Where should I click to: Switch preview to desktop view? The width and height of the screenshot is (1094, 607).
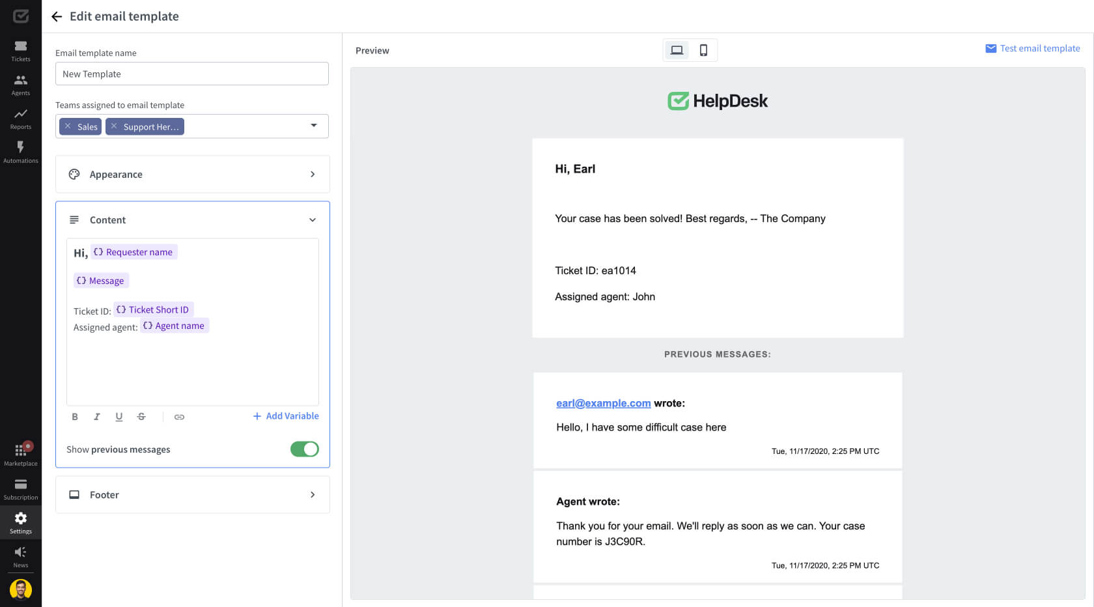click(677, 50)
